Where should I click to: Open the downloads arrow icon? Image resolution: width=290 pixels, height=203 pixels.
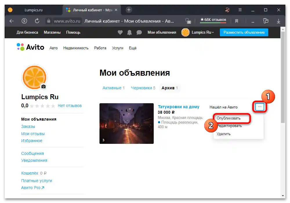(278, 21)
